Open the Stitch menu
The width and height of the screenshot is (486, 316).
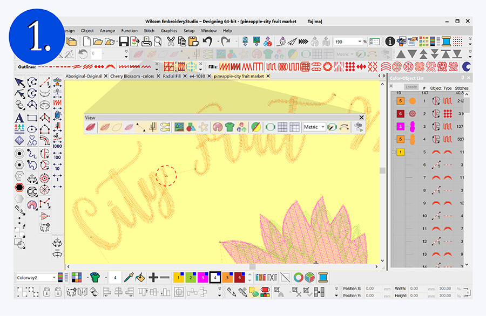pos(149,31)
